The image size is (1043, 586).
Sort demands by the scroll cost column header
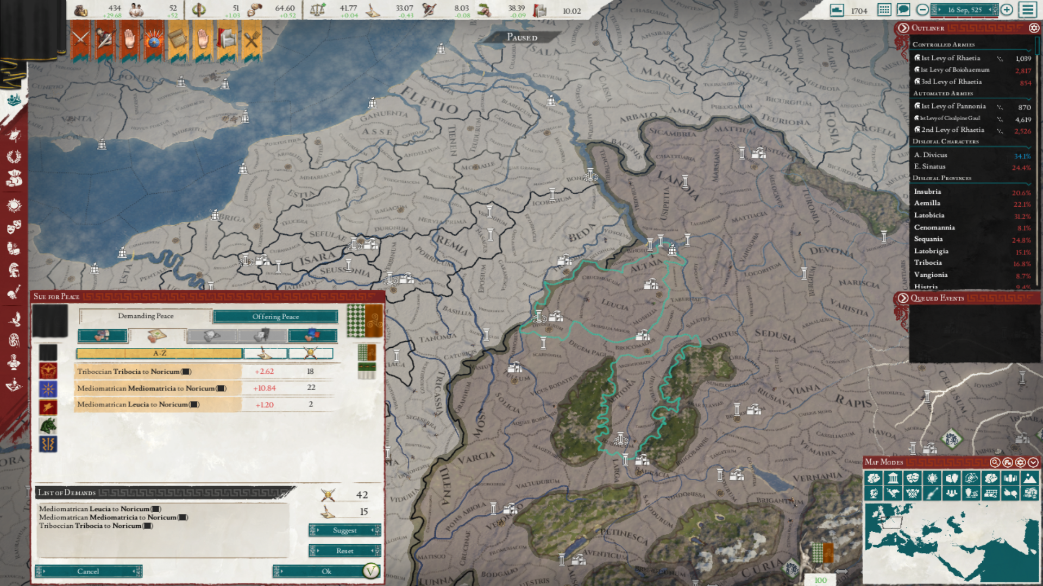point(265,353)
